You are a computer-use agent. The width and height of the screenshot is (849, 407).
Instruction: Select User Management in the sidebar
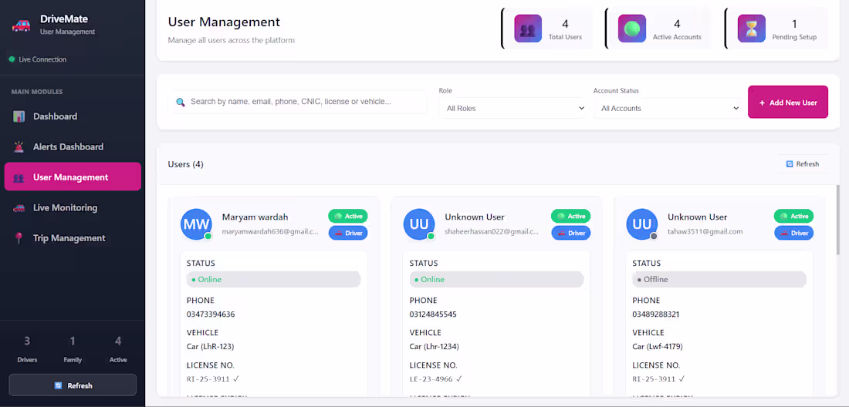(x=73, y=177)
